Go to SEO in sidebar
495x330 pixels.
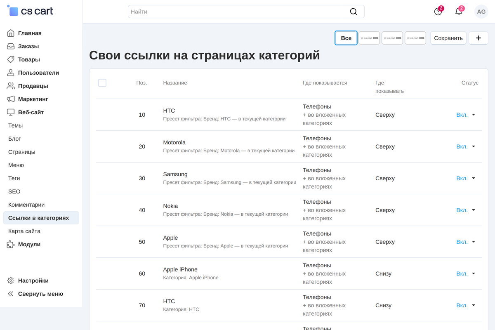[14, 191]
